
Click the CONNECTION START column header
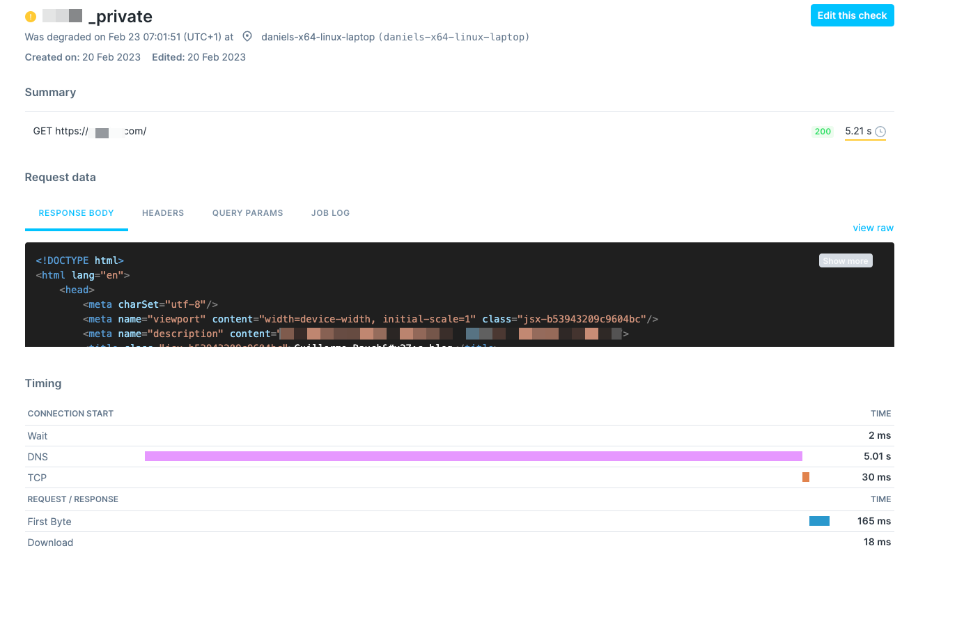(70, 414)
